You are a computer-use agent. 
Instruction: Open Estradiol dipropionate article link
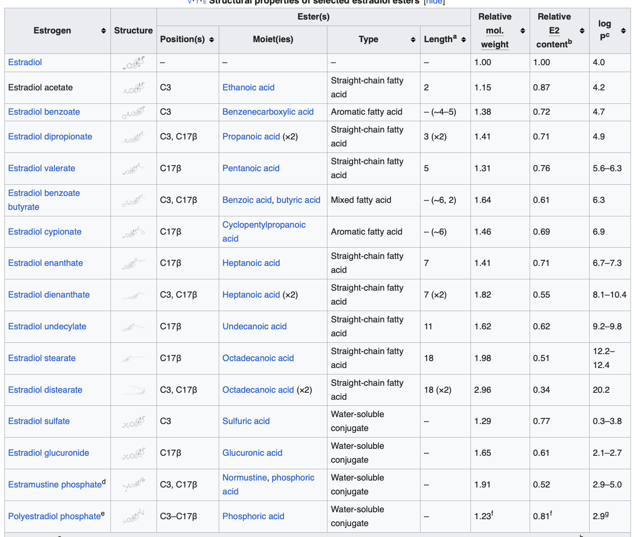click(50, 136)
